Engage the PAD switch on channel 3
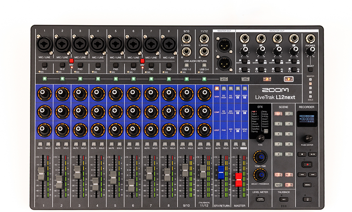Viewport: 352px width, 212px height. (x=80, y=65)
